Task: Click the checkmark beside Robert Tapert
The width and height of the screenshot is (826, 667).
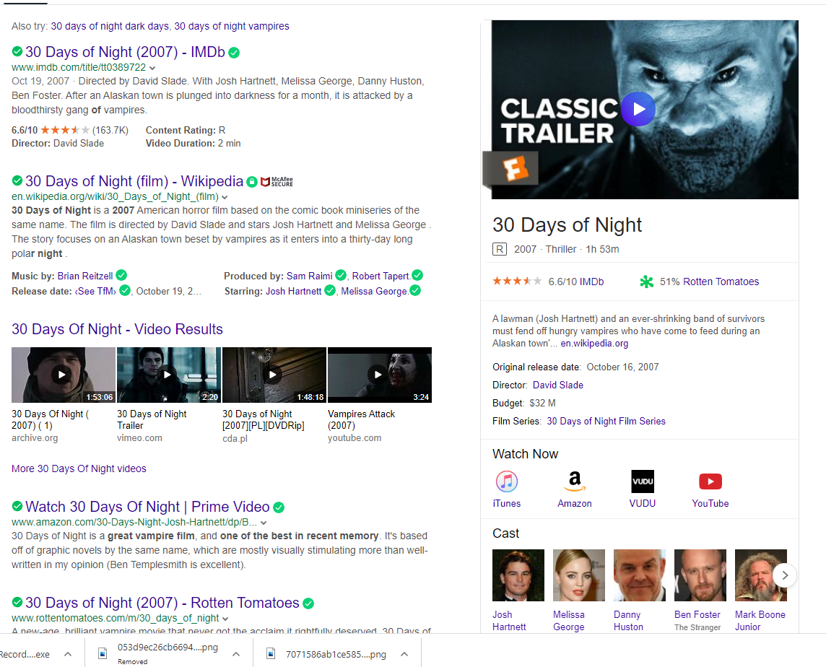Action: 417,275
